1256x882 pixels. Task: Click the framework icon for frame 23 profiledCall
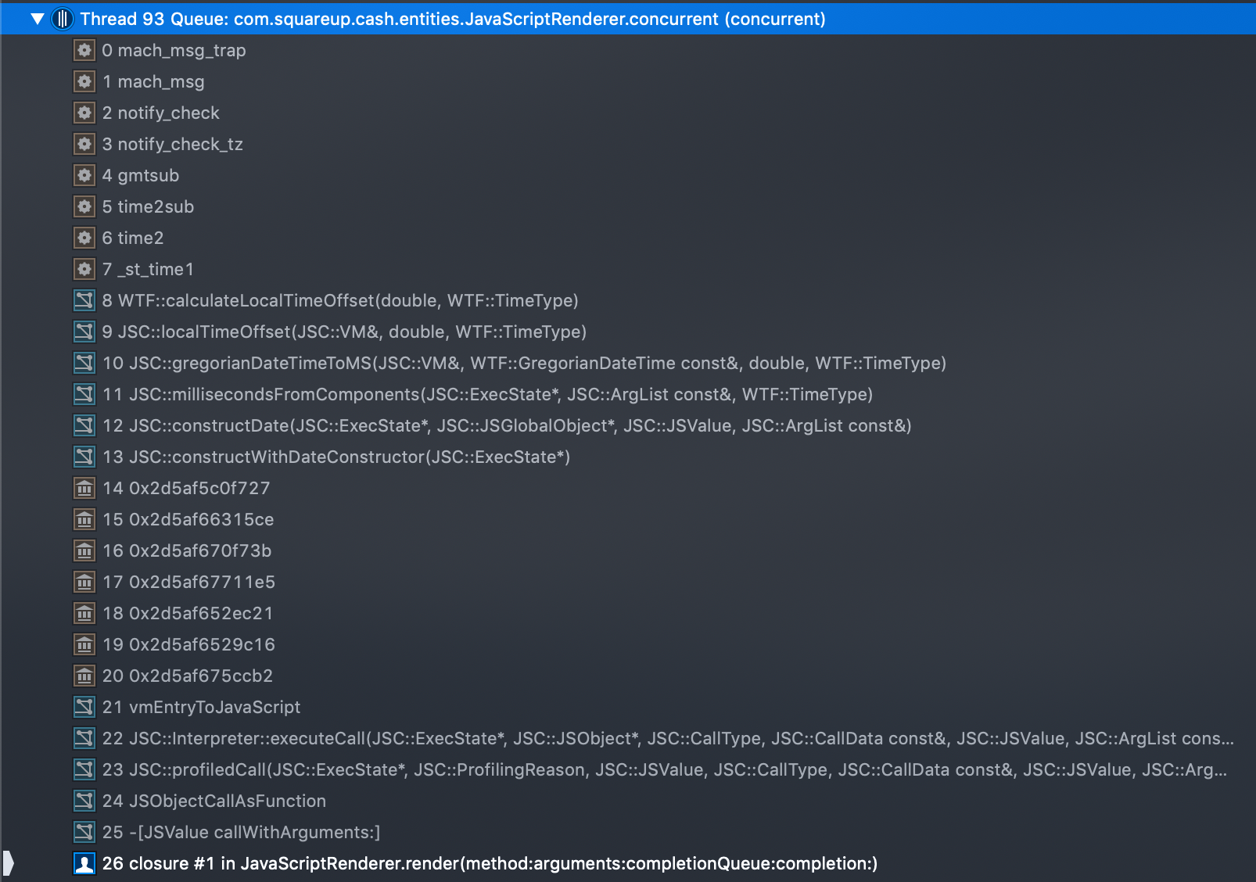[84, 769]
